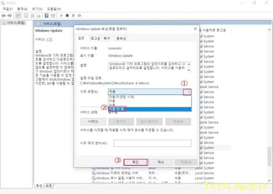This screenshot has width=273, height=194.
Task: Click the services list scrollbar thumb
Action: (269, 156)
